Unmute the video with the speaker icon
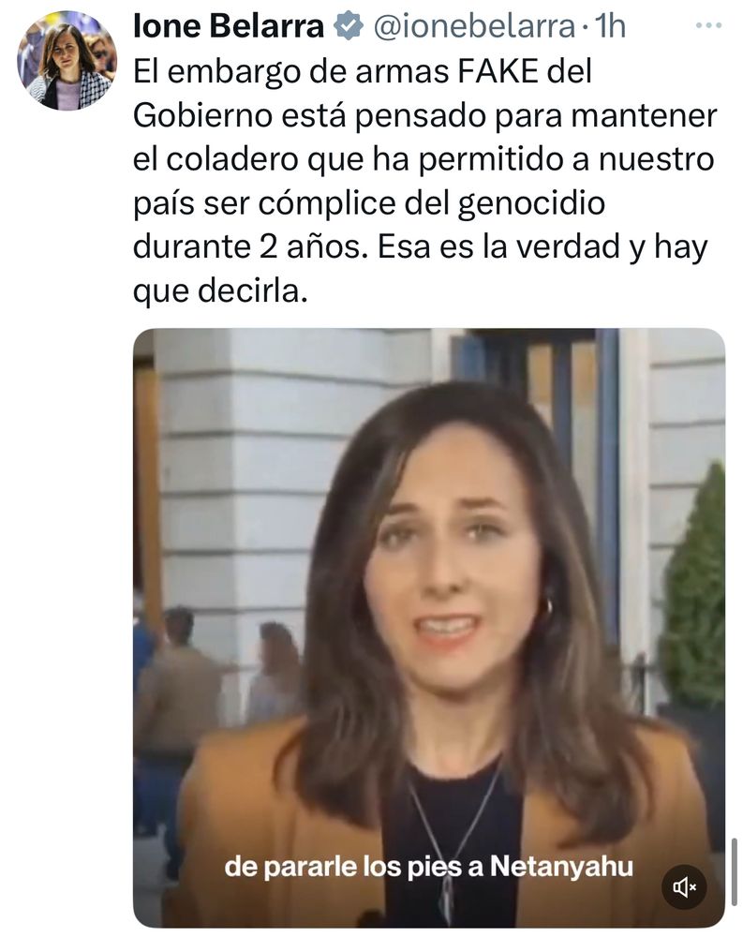This screenshot has width=743, height=937. click(x=685, y=887)
